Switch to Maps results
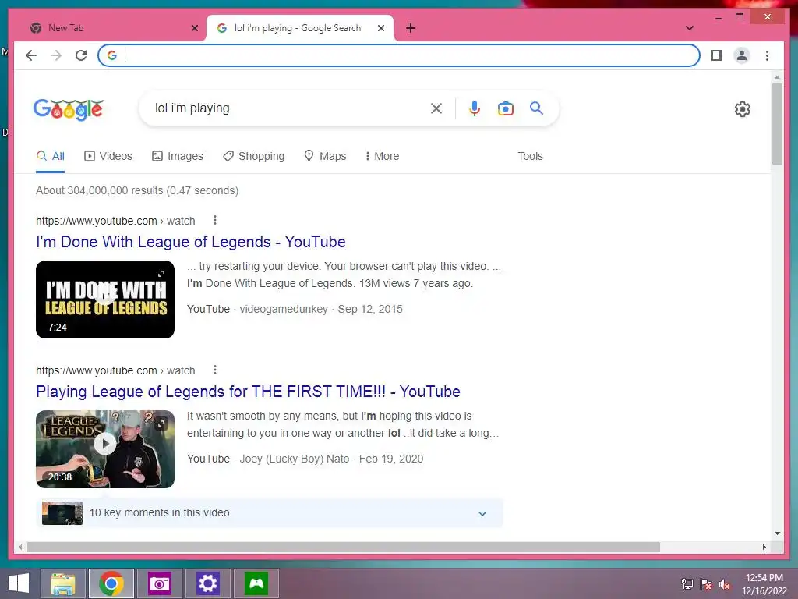798x599 pixels. 325,156
